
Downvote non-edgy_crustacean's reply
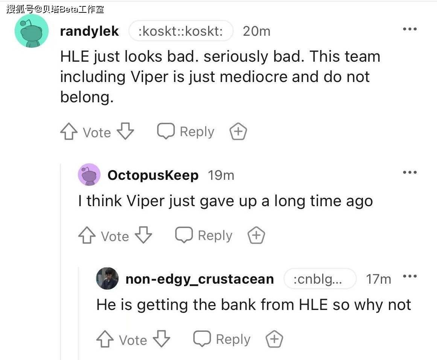pos(161,339)
